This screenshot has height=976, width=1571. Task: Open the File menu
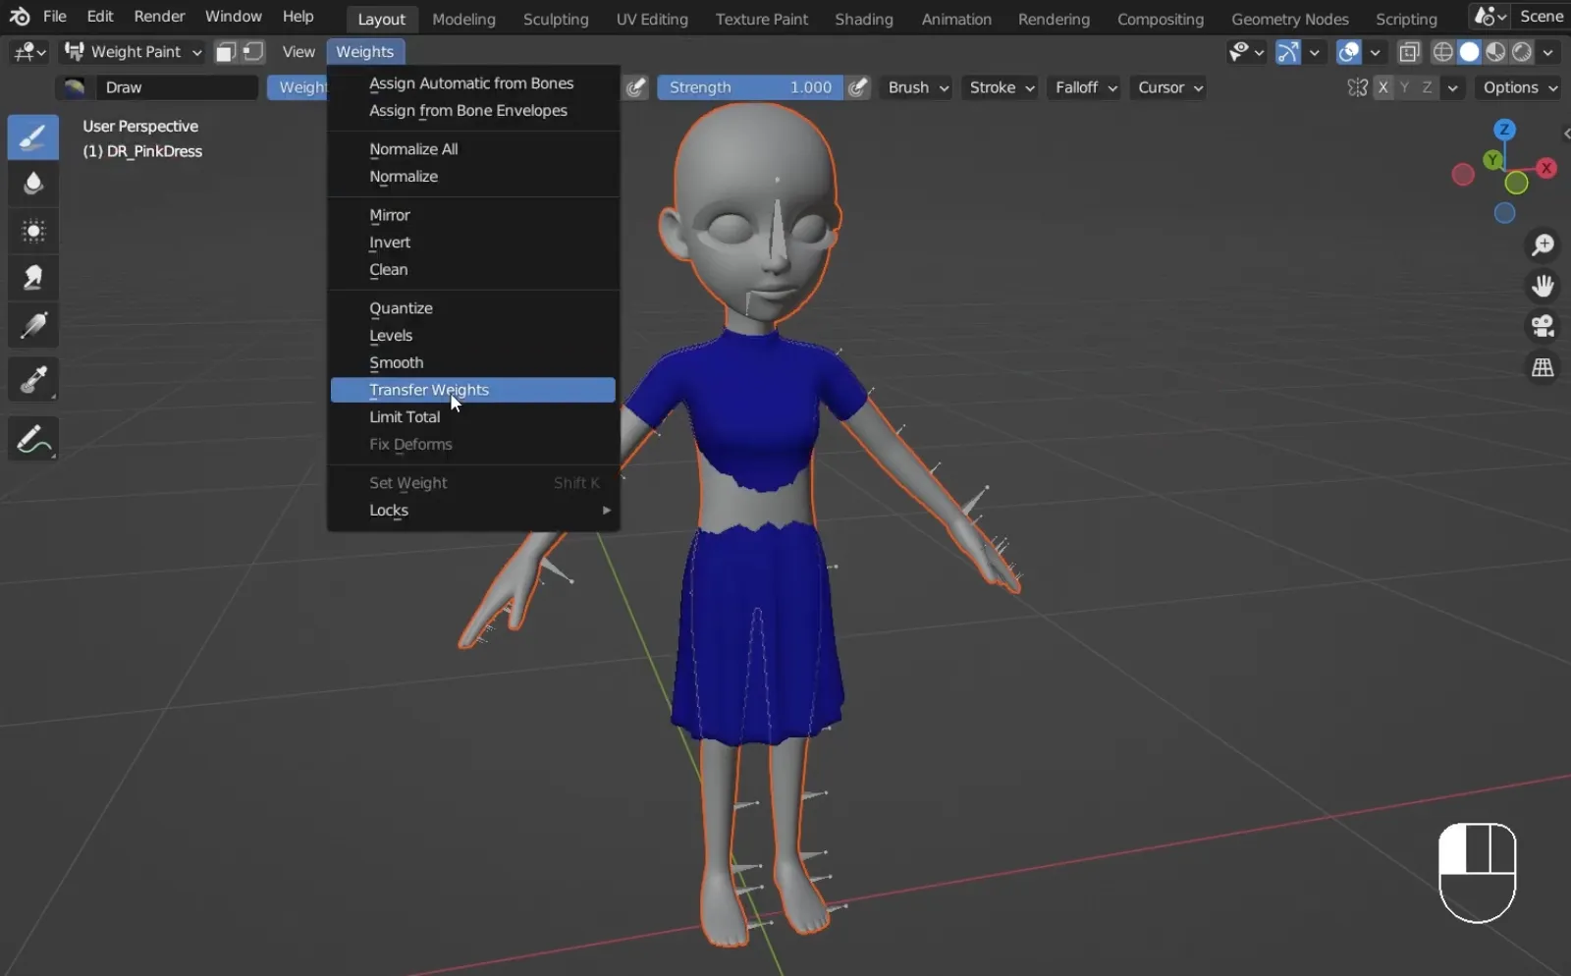55,17
